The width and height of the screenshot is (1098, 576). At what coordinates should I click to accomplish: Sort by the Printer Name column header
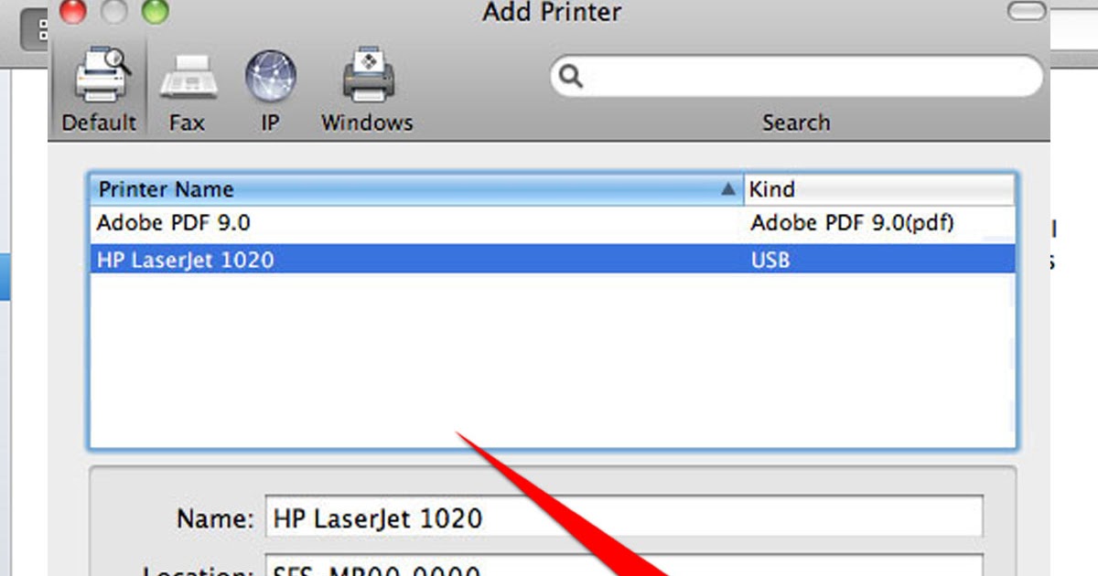[x=416, y=189]
